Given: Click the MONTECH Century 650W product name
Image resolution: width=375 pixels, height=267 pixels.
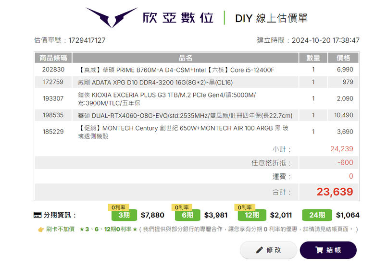Looking at the screenshot, I should (x=183, y=132).
